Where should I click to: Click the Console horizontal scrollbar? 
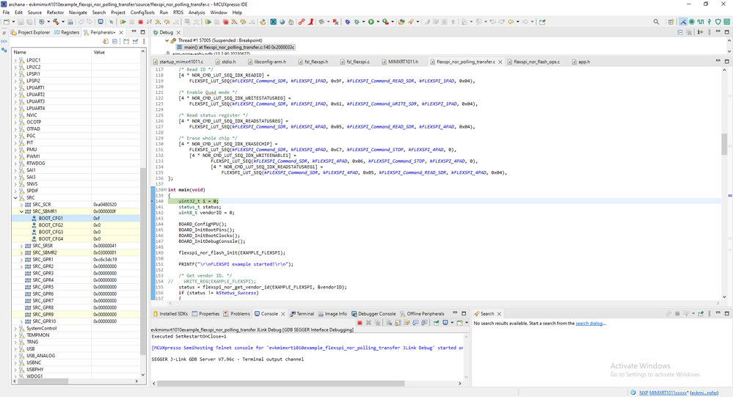pyautogui.click(x=280, y=384)
